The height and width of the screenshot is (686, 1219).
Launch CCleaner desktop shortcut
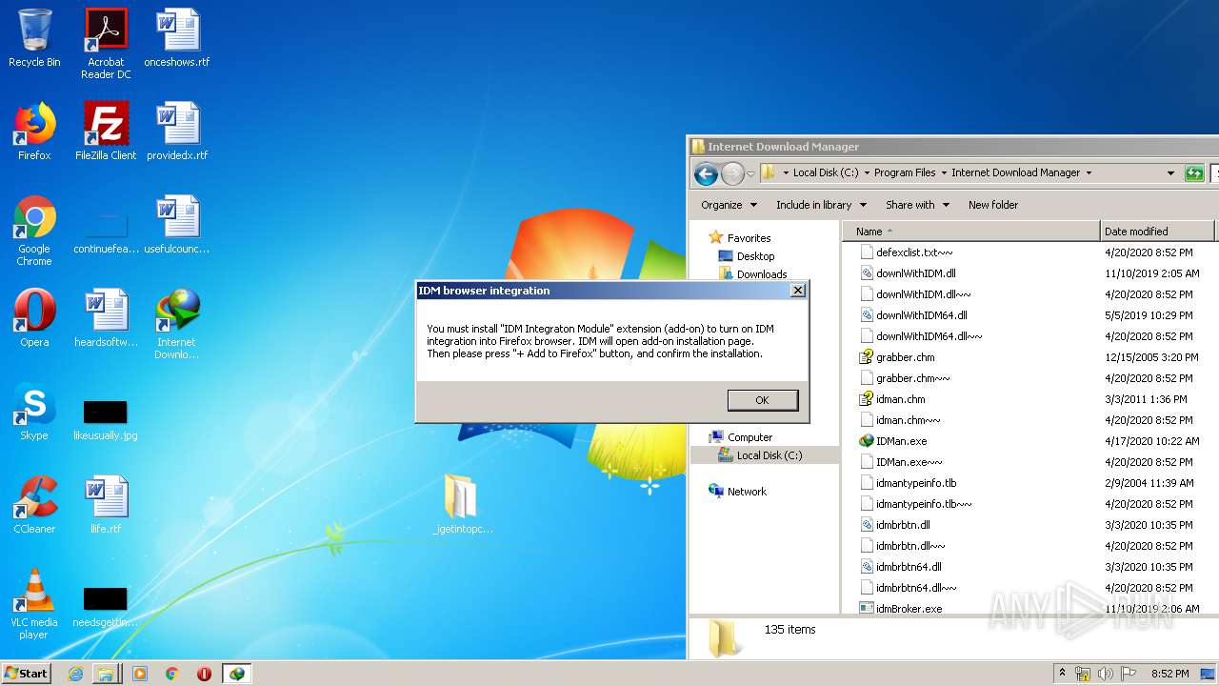click(34, 505)
